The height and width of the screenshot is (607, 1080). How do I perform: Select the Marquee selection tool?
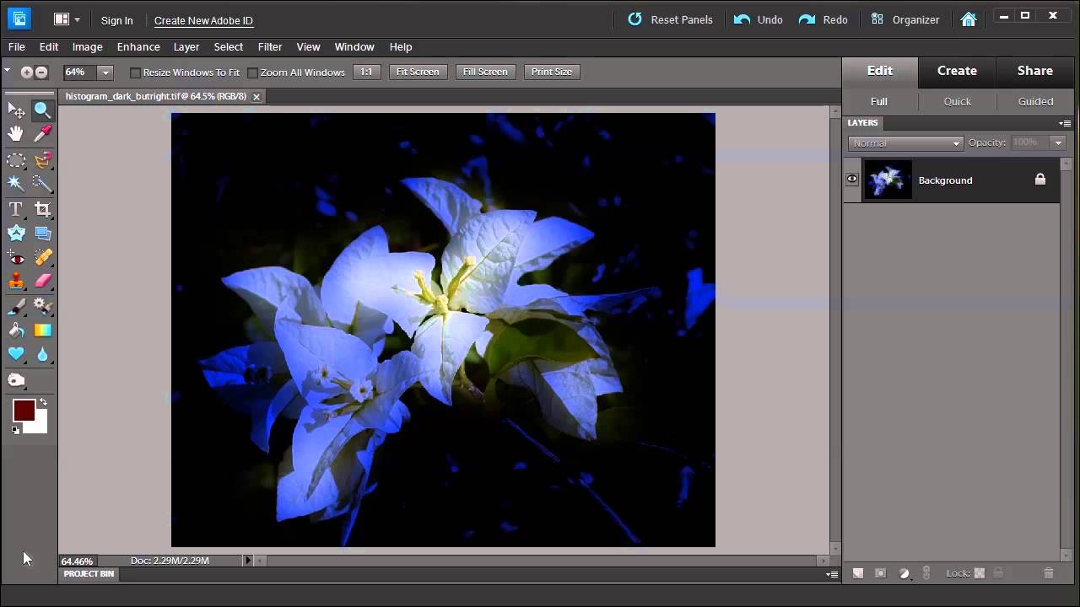pyautogui.click(x=16, y=160)
